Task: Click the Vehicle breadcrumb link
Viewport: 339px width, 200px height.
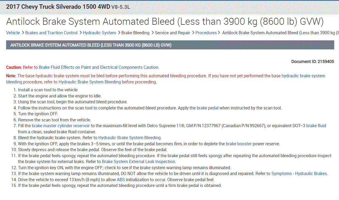Action: [13, 33]
